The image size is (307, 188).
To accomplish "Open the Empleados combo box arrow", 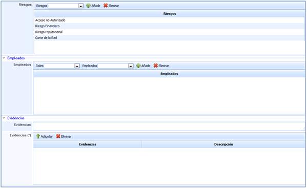I will tap(131, 66).
